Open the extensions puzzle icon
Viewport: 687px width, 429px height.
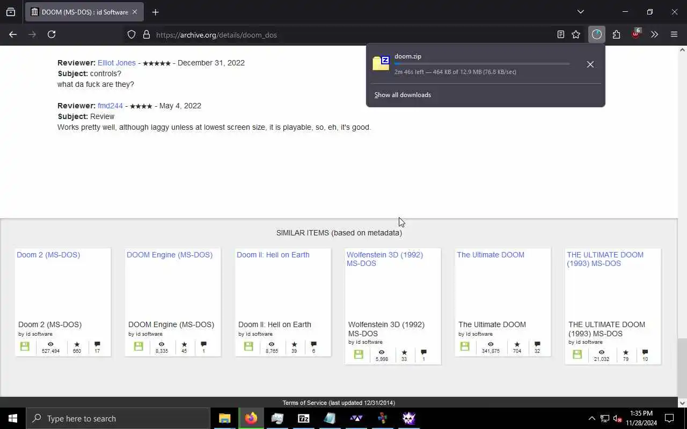pyautogui.click(x=616, y=34)
